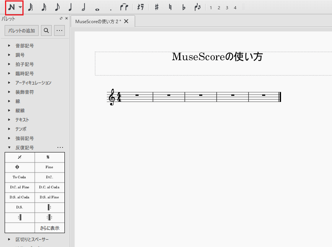Expand the 音部記号 palette

click(9, 46)
